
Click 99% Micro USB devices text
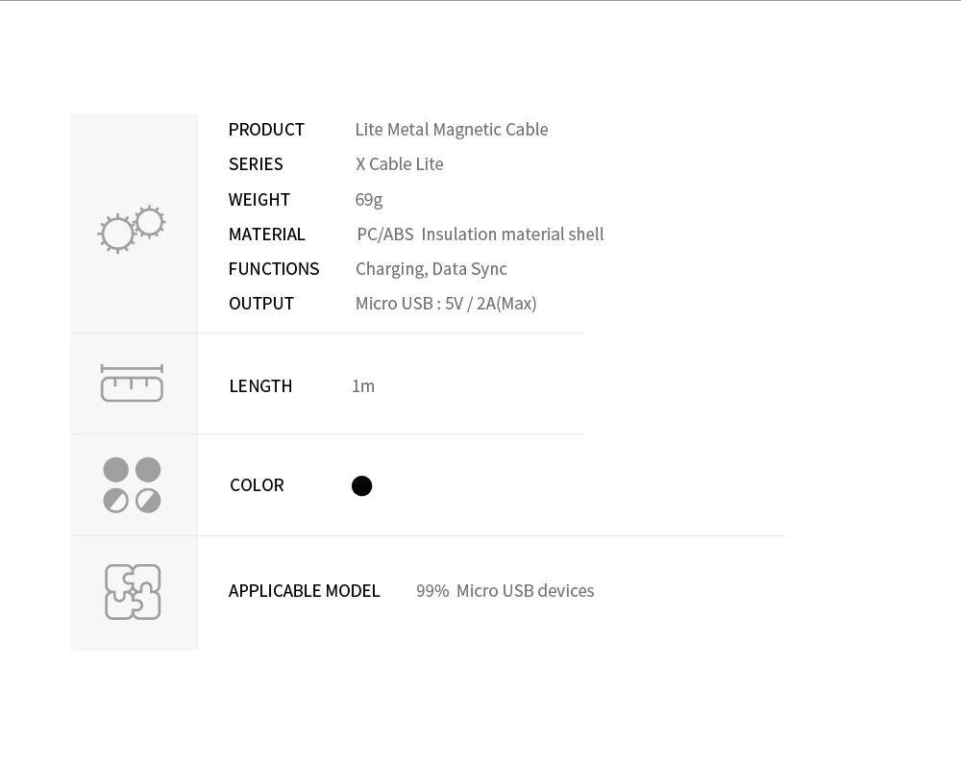coord(505,591)
